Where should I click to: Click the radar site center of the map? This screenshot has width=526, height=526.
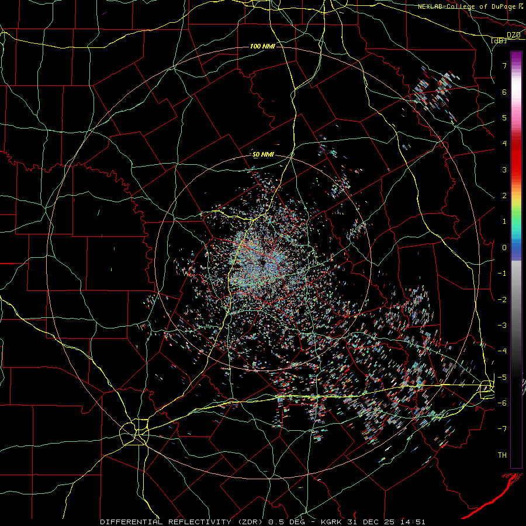pyautogui.click(x=262, y=263)
